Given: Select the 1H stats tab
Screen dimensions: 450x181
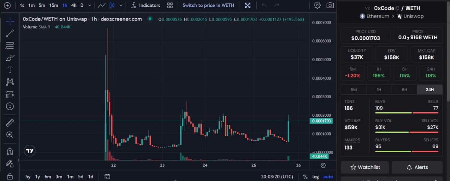Looking at the screenshot, I should (x=379, y=89).
